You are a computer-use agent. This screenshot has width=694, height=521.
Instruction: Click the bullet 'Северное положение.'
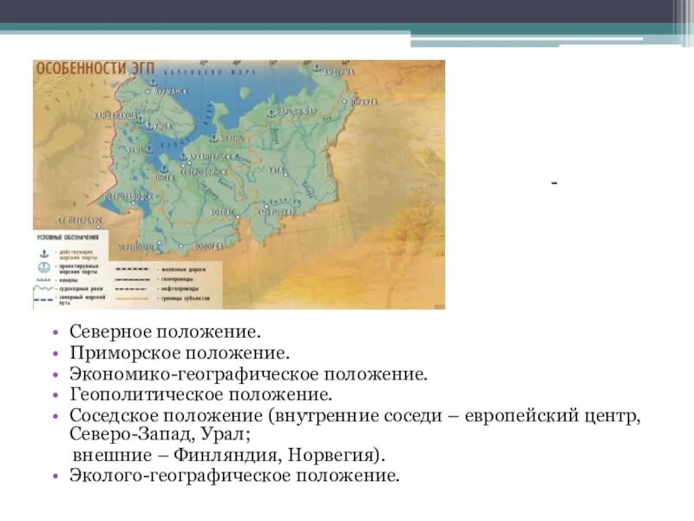point(165,332)
